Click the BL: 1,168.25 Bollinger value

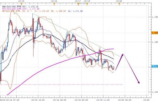59,11
